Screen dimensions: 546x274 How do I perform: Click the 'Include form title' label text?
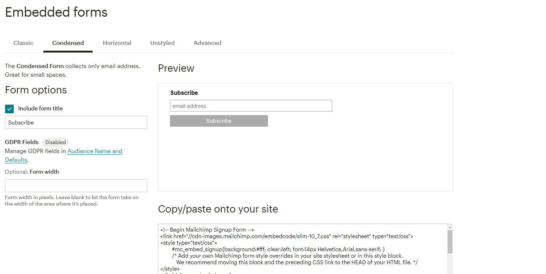(x=40, y=109)
